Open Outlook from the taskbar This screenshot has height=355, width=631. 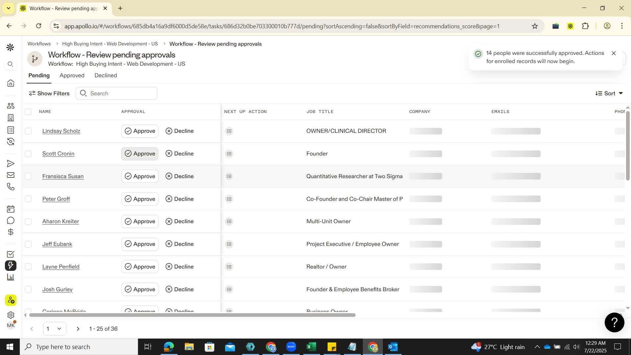[393, 347]
